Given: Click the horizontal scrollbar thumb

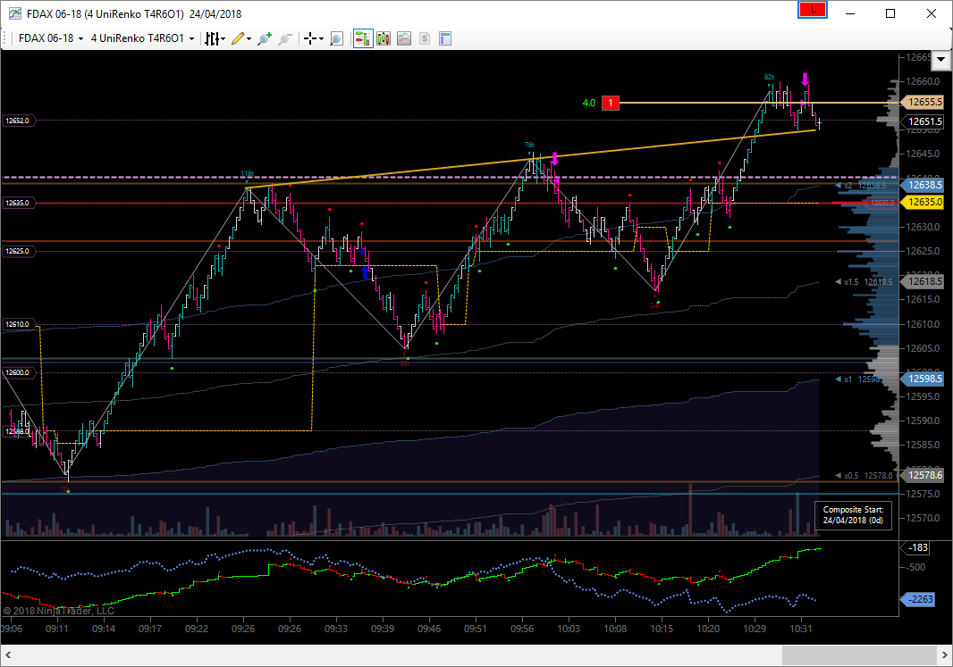Looking at the screenshot, I should (x=859, y=654).
